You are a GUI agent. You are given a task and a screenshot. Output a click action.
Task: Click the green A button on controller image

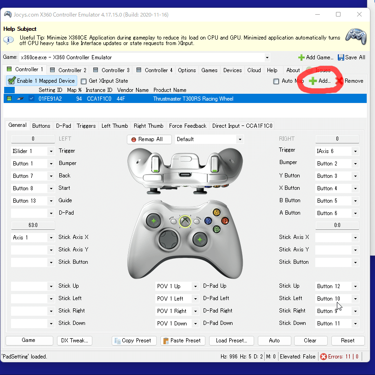click(x=216, y=229)
